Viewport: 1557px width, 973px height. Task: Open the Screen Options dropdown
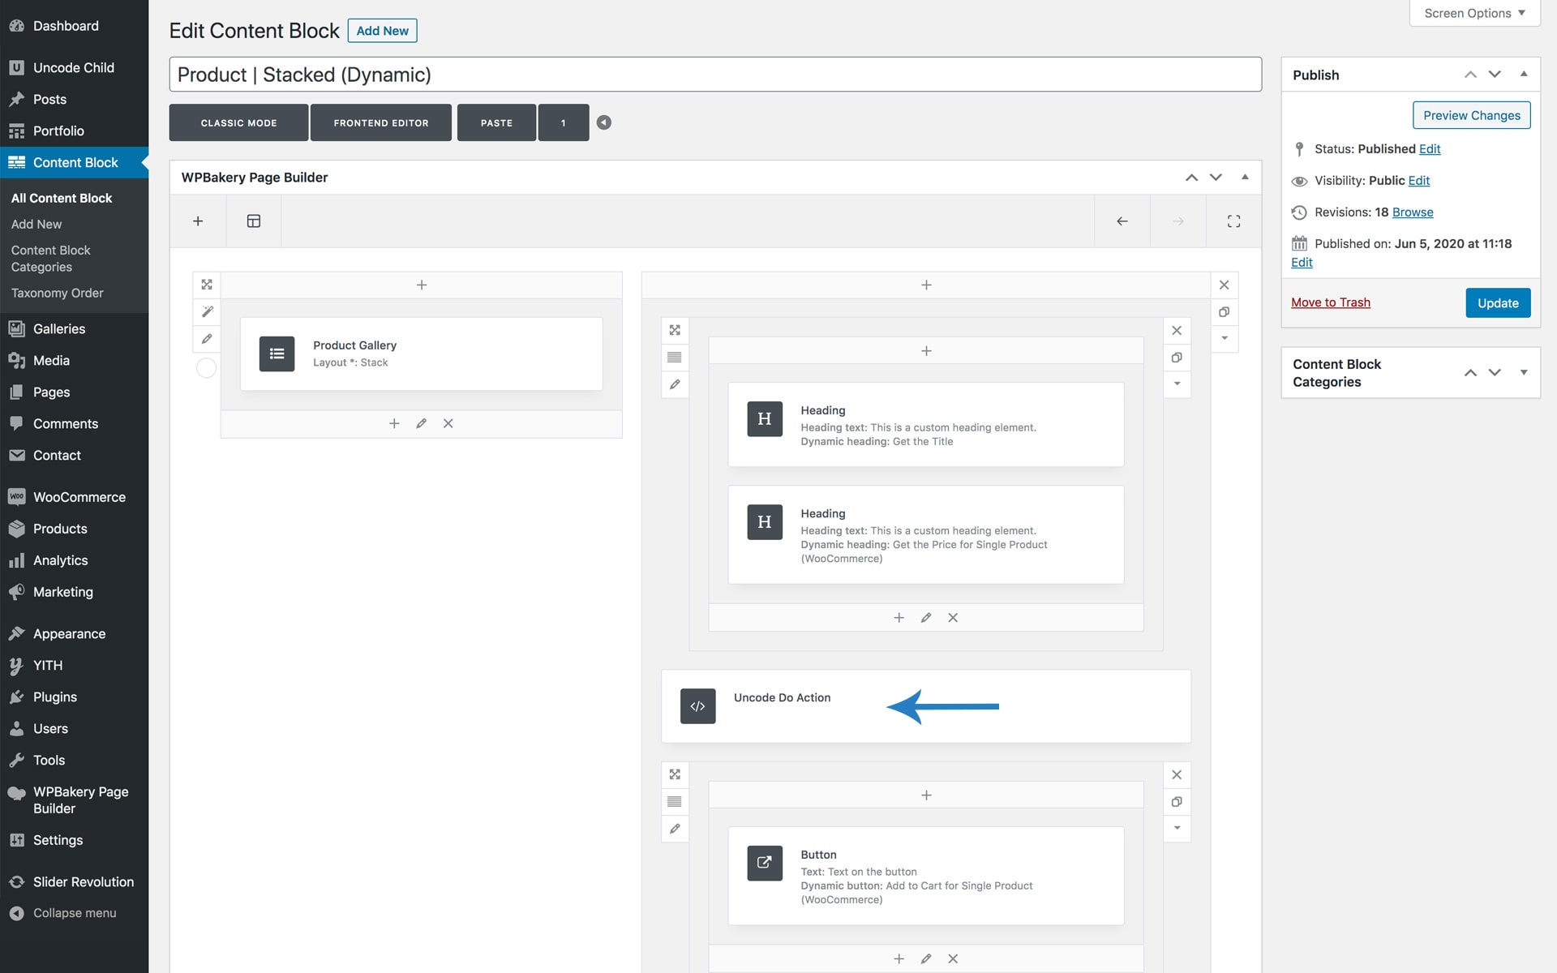click(1474, 13)
